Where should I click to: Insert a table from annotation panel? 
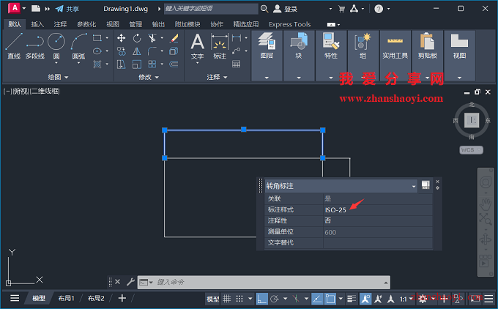(237, 64)
